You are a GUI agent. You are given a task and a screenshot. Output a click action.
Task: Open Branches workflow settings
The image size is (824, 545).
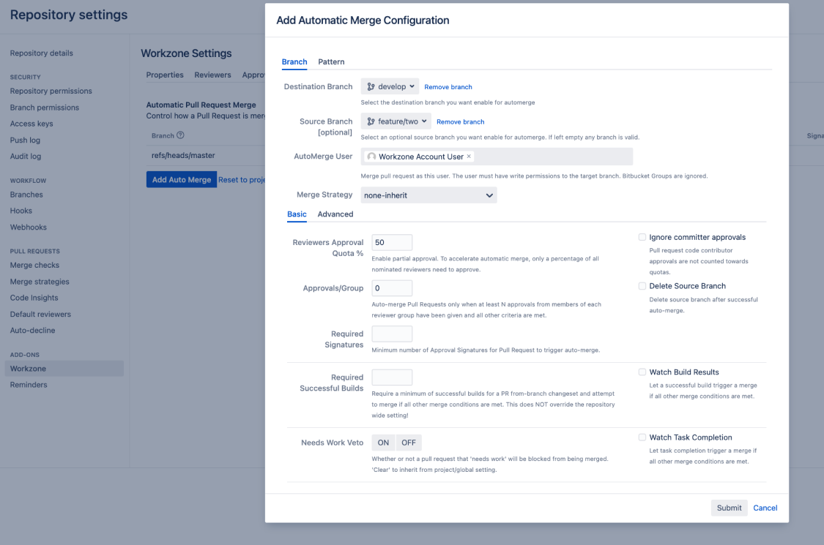[x=26, y=195]
